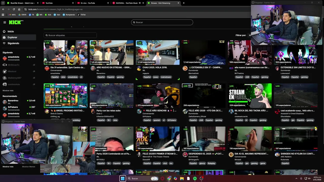Expand Mostrar más under recommended list
The height and width of the screenshot is (182, 324).
click(x=8, y=167)
